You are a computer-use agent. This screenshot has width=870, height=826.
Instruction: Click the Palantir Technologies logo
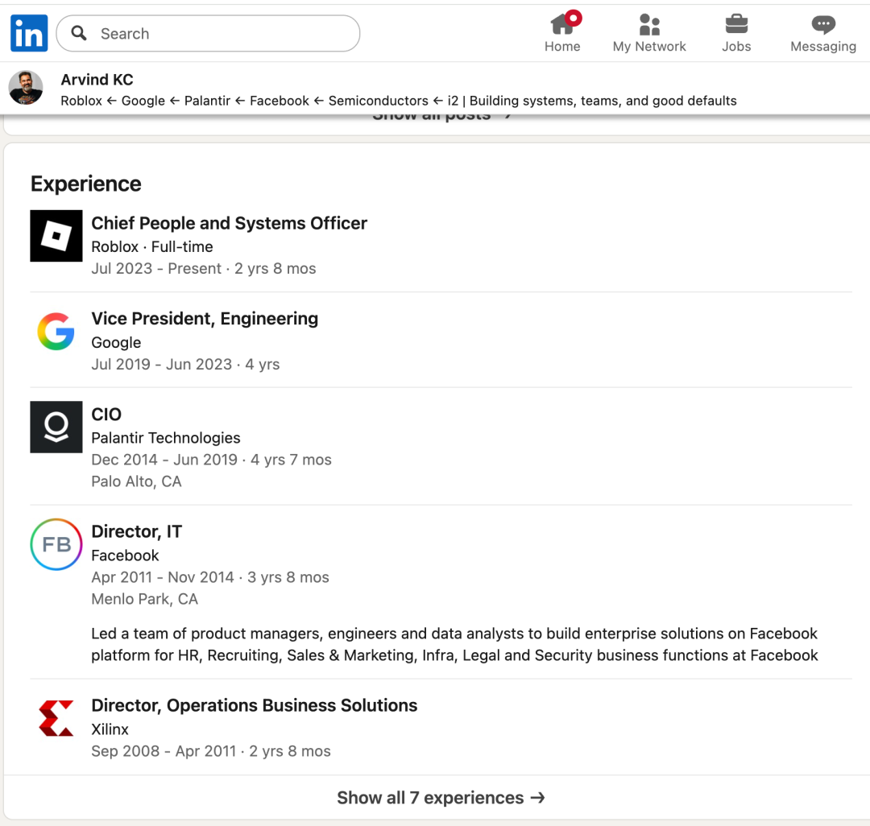click(x=56, y=427)
